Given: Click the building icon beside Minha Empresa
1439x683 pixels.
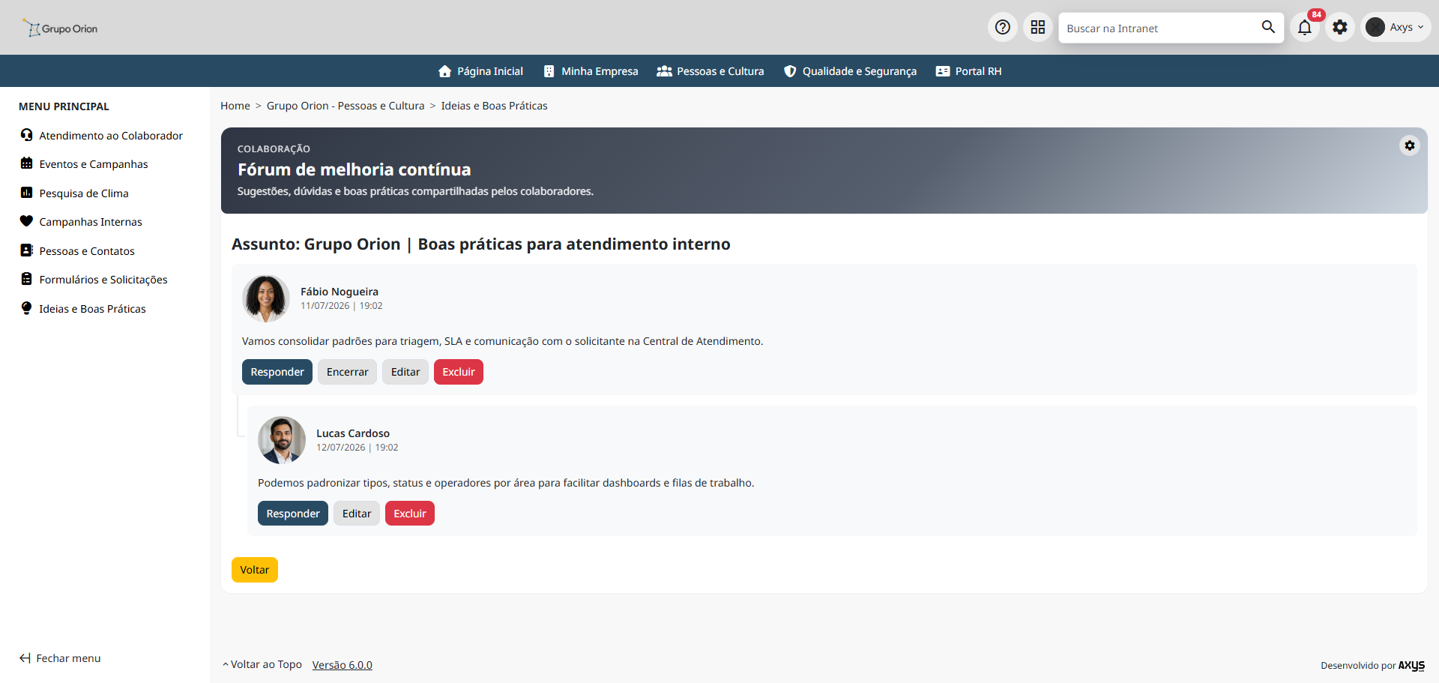Looking at the screenshot, I should tap(549, 71).
